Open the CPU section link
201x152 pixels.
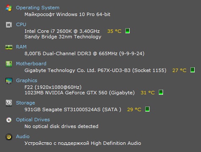tap(21, 24)
